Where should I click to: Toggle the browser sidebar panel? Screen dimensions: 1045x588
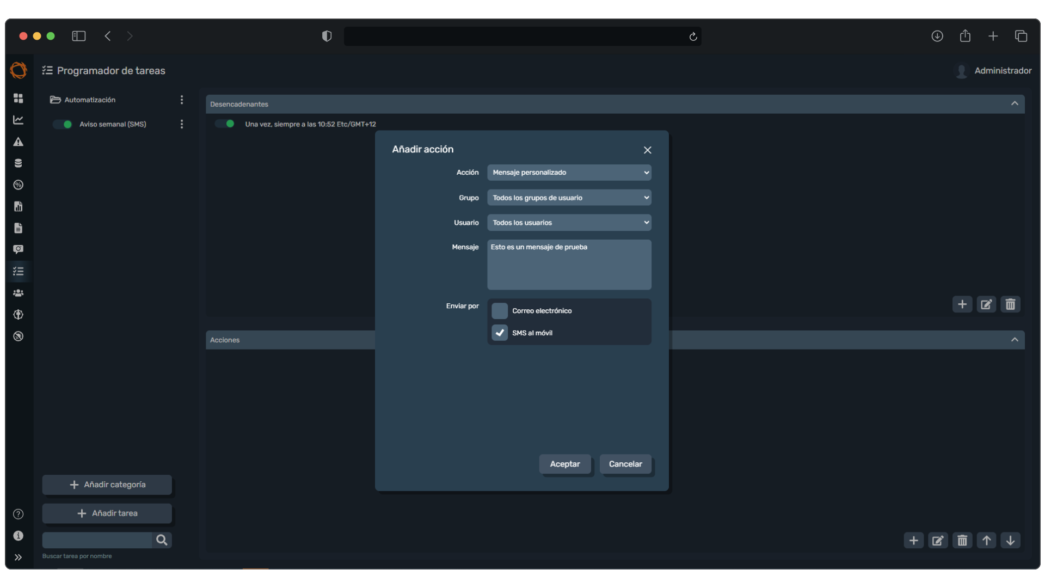pyautogui.click(x=79, y=36)
